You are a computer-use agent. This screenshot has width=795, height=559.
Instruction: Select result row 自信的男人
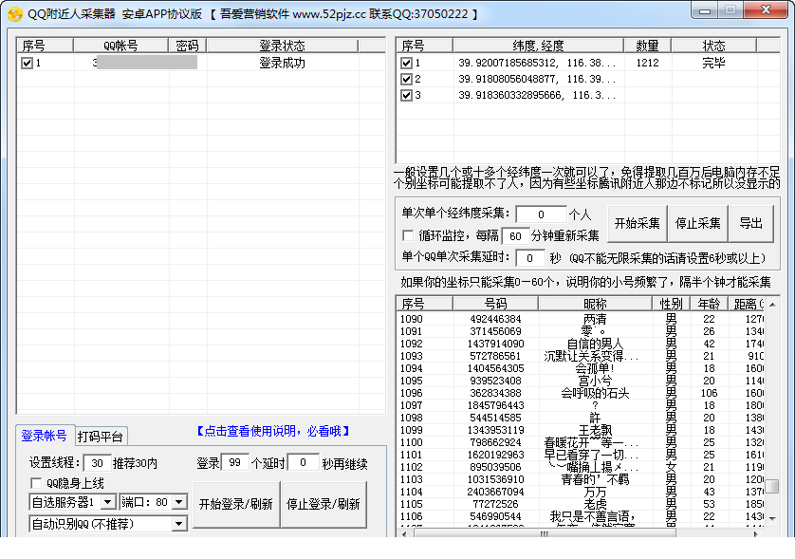point(595,344)
